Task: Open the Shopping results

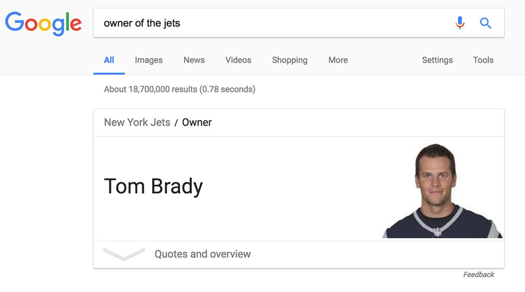Action: point(289,60)
